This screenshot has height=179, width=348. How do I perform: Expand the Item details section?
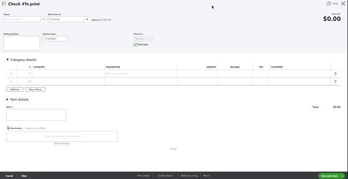point(7,99)
